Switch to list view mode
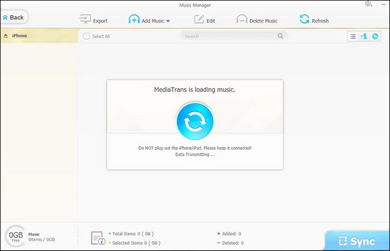The height and width of the screenshot is (251, 390). tap(353, 37)
